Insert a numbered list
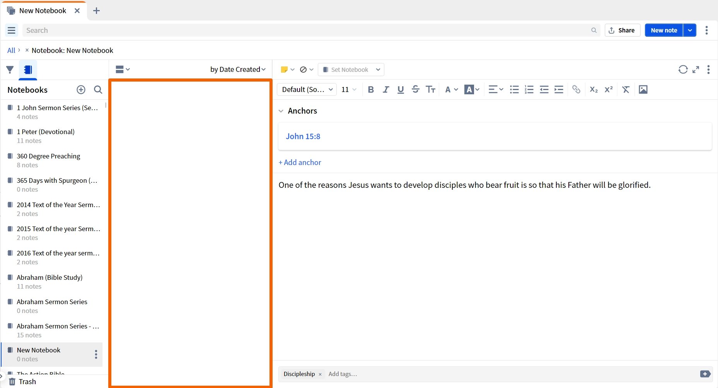718x388 pixels. [529, 90]
